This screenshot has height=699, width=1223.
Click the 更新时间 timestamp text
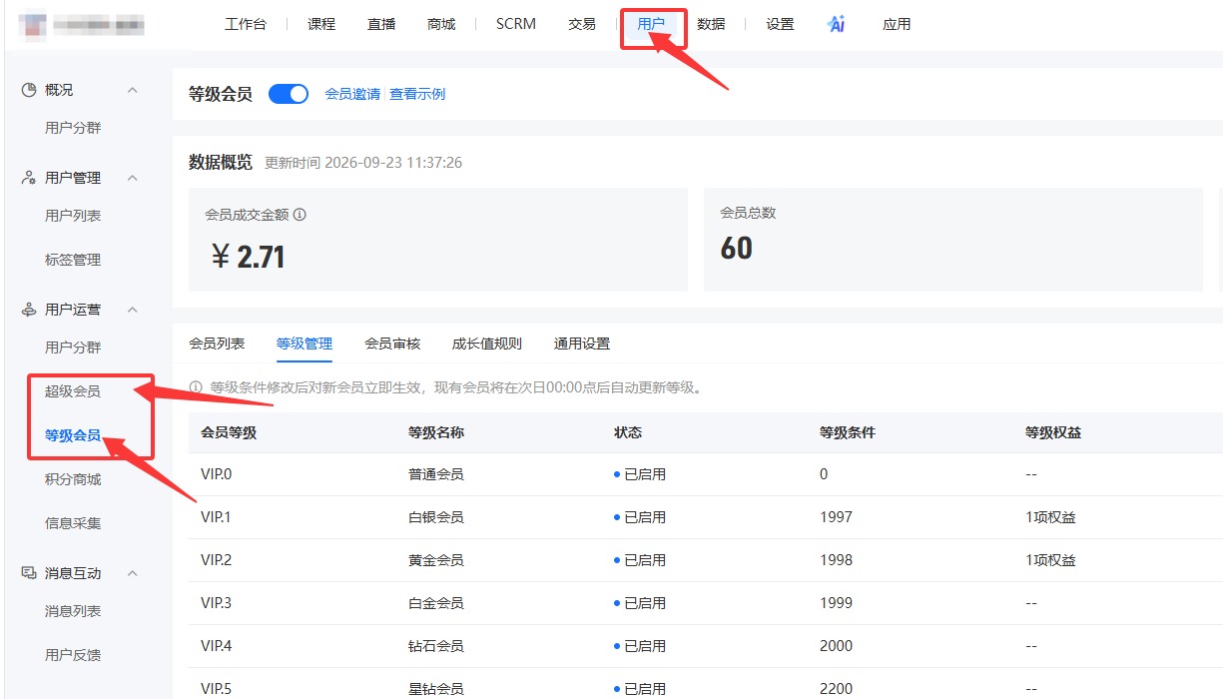click(363, 163)
